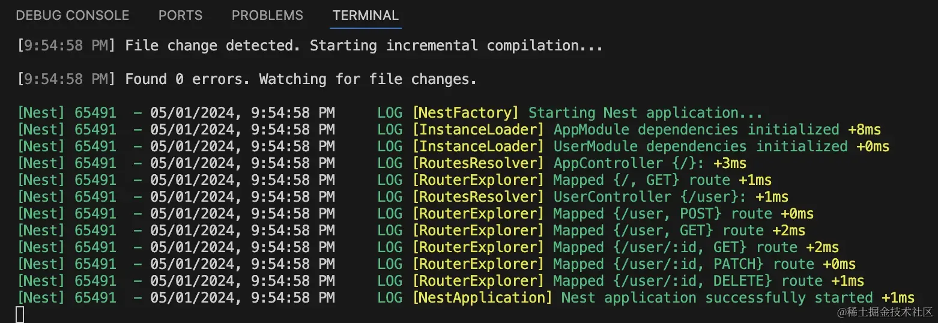Show the PROBLEMS tab
The height and width of the screenshot is (323, 938).
coord(267,16)
